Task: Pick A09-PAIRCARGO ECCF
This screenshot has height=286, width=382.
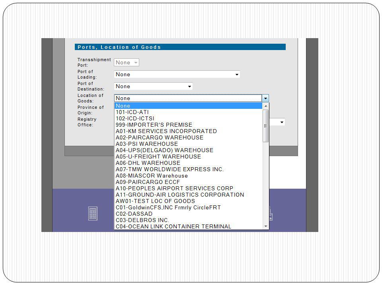Action: (x=188, y=182)
